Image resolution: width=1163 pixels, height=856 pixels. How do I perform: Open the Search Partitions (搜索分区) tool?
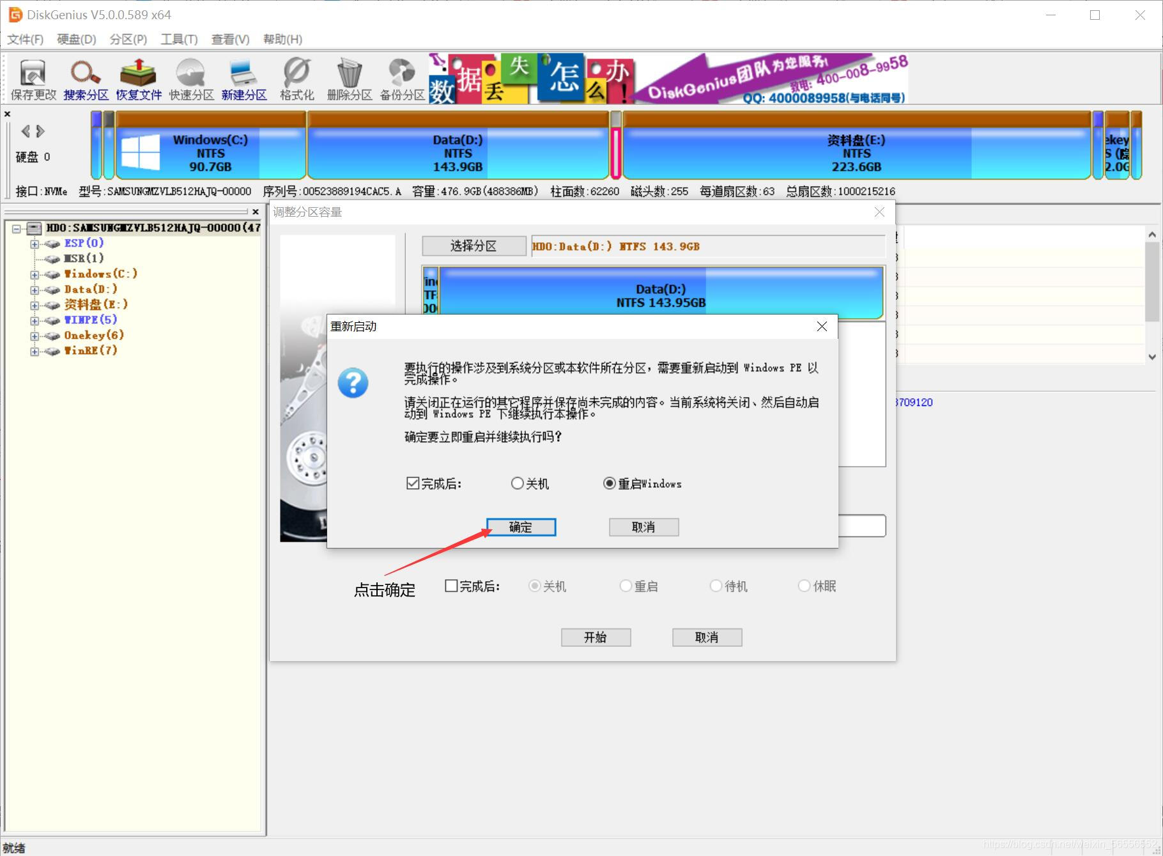tap(86, 80)
